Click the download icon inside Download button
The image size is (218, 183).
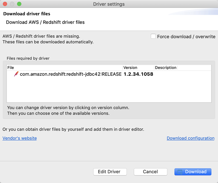point(180,172)
